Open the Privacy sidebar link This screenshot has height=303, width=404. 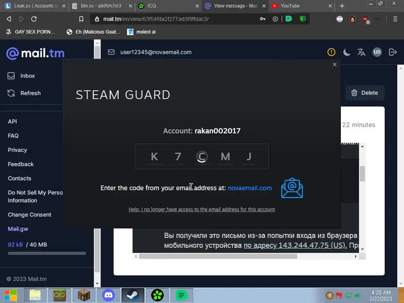(17, 150)
